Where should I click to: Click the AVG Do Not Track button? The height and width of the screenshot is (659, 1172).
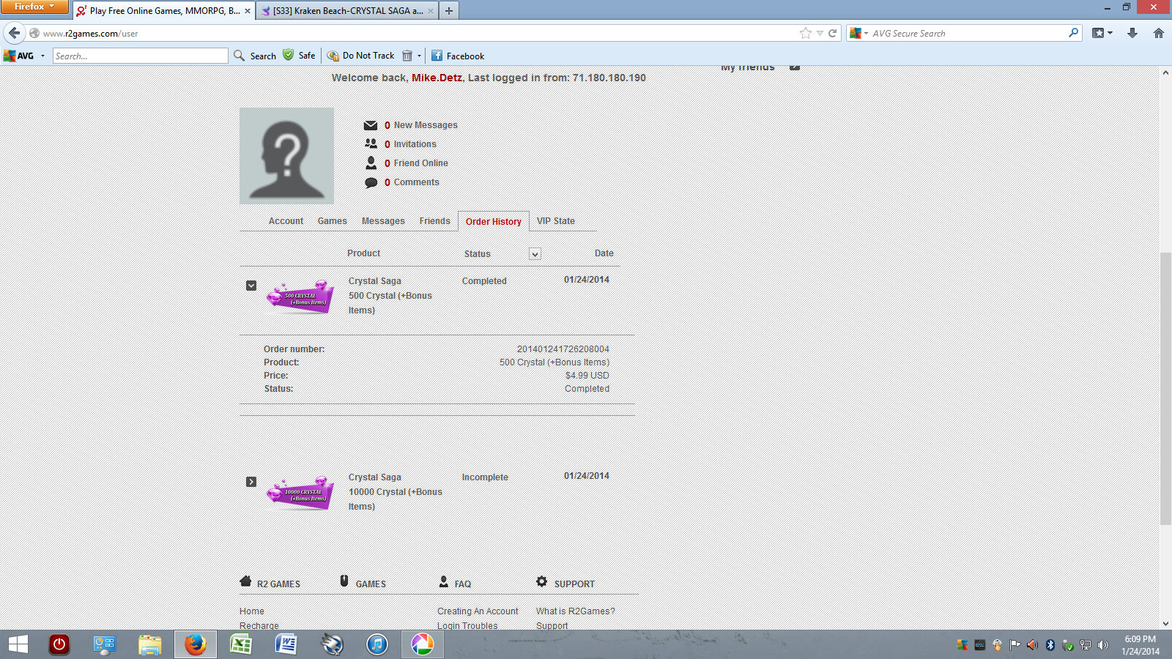(361, 56)
